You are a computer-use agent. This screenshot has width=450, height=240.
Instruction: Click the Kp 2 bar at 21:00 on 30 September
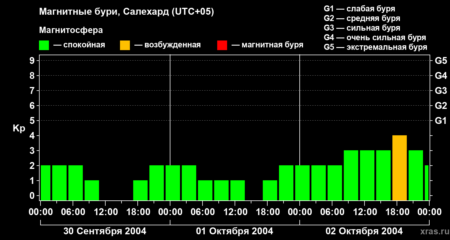coord(157,183)
